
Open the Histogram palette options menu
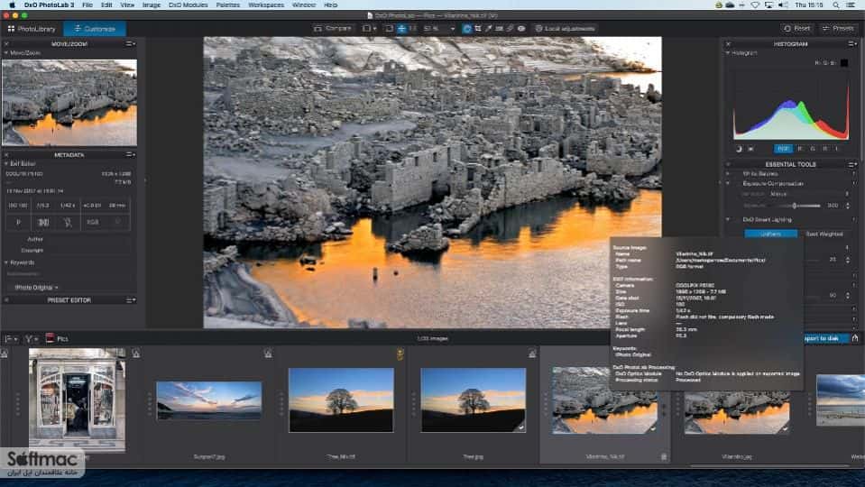852,43
